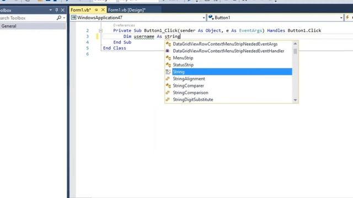Click the Toolbox search magnifier icon
The image size is (353, 198).
(x=59, y=18)
